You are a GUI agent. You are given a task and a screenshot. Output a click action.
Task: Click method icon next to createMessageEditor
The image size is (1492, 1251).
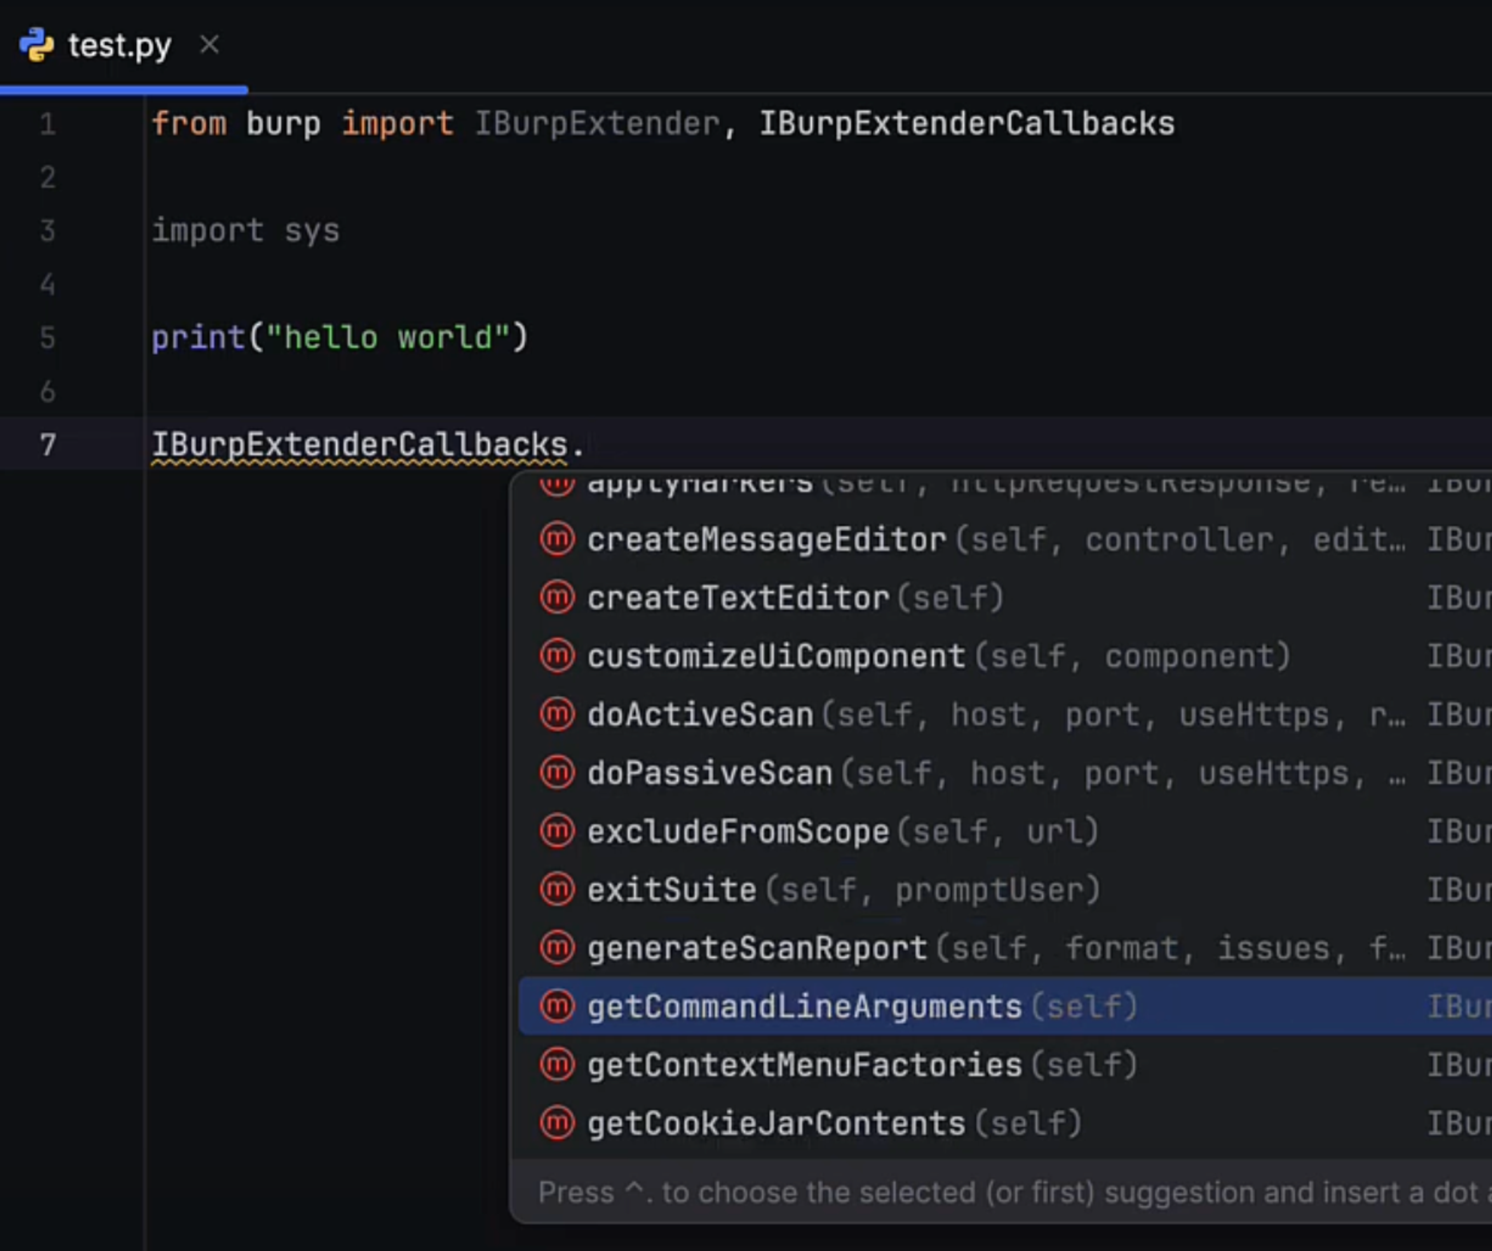[557, 539]
